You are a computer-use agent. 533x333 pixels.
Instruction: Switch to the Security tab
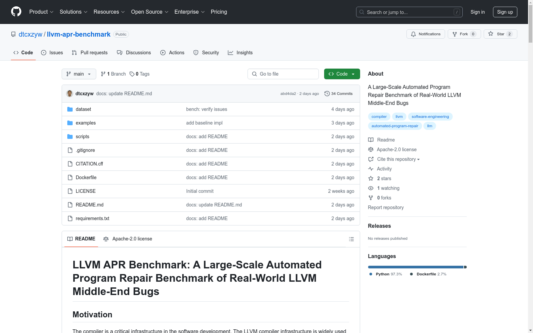pyautogui.click(x=206, y=53)
